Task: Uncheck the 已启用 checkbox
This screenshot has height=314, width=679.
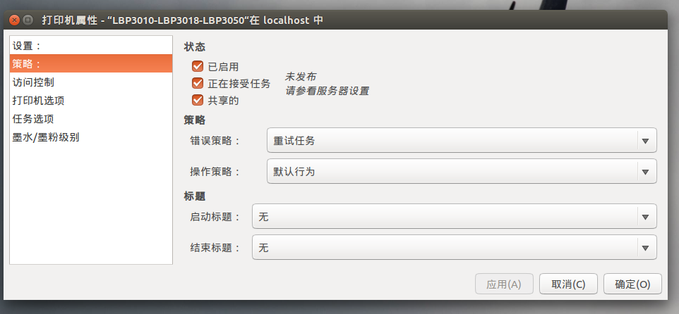Action: [x=198, y=66]
